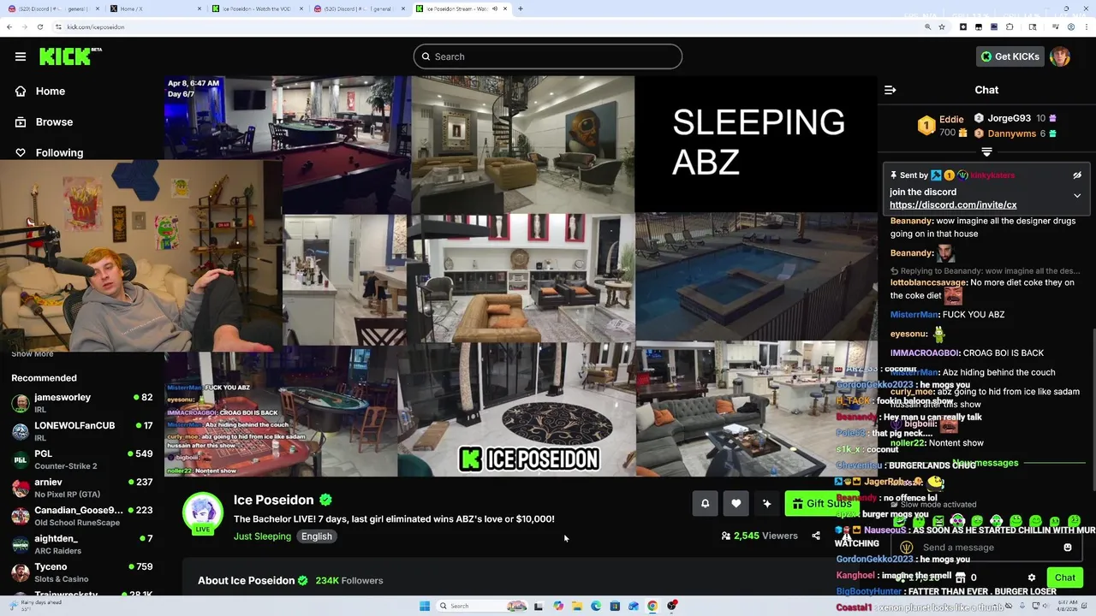The height and width of the screenshot is (616, 1096).
Task: Switch to the Home / X browser tab
Action: [154, 9]
